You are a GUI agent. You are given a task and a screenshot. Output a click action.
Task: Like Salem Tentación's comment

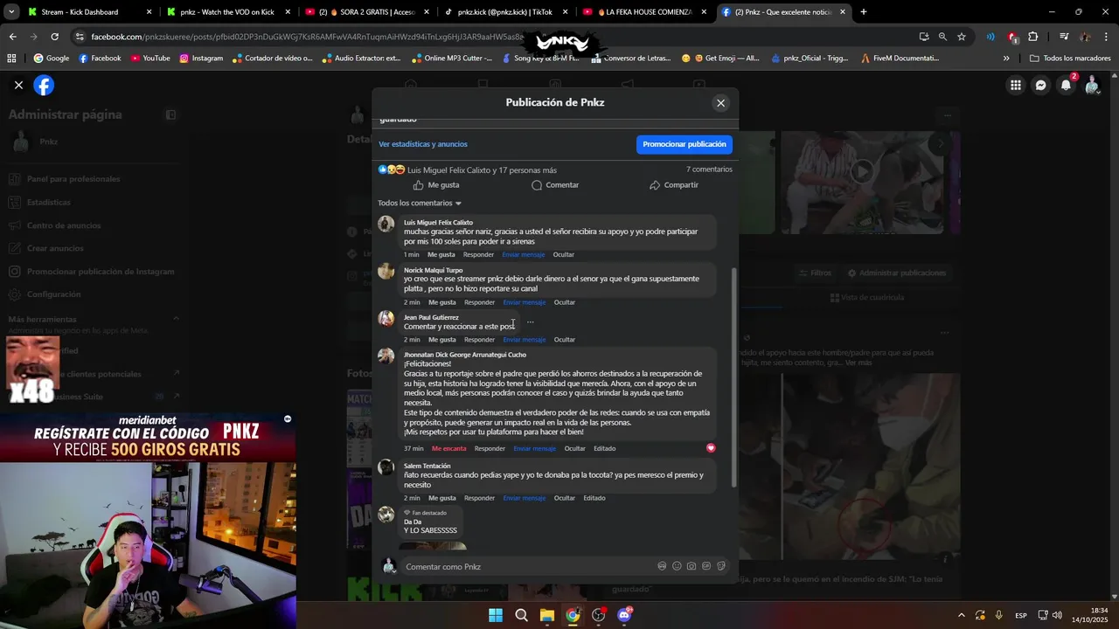pyautogui.click(x=441, y=498)
